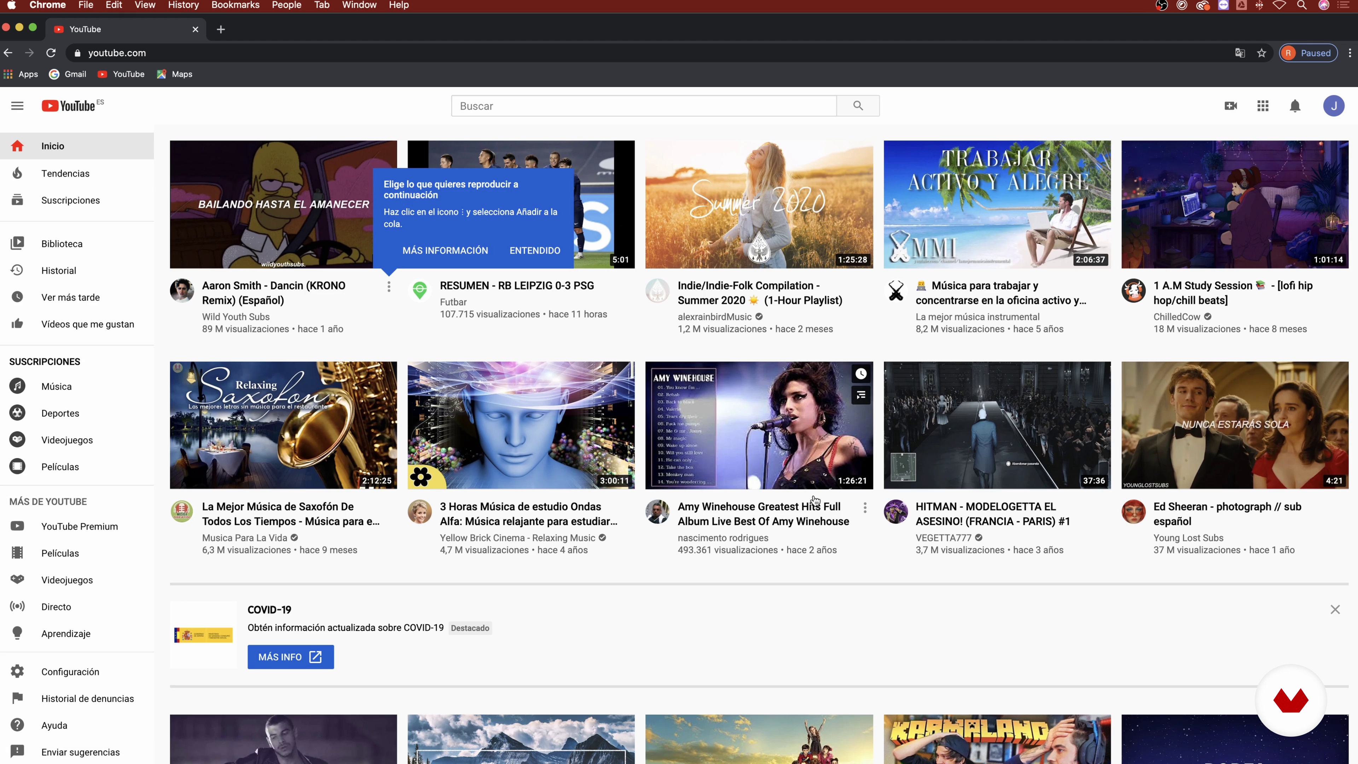Image resolution: width=1358 pixels, height=764 pixels.
Task: Select Inicio in the sidebar
Action: [x=77, y=146]
